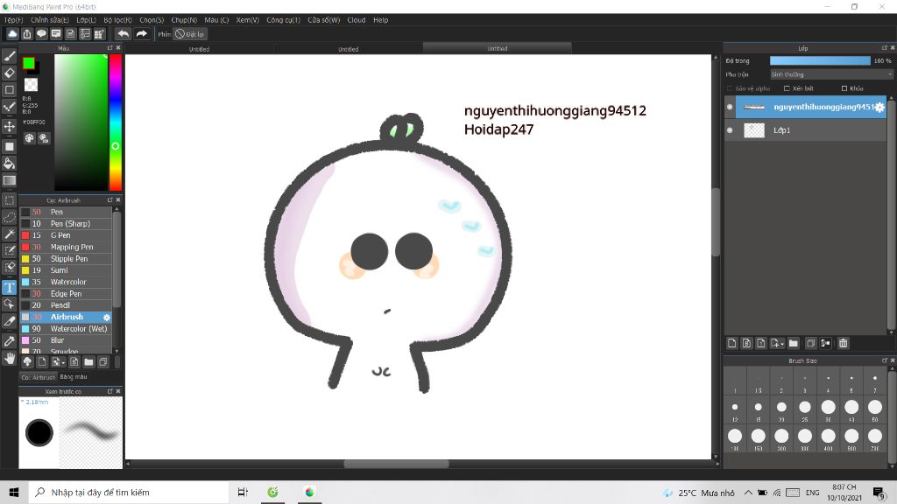Select the Gradient tool
Screen dimensions: 897x504
click(x=9, y=180)
